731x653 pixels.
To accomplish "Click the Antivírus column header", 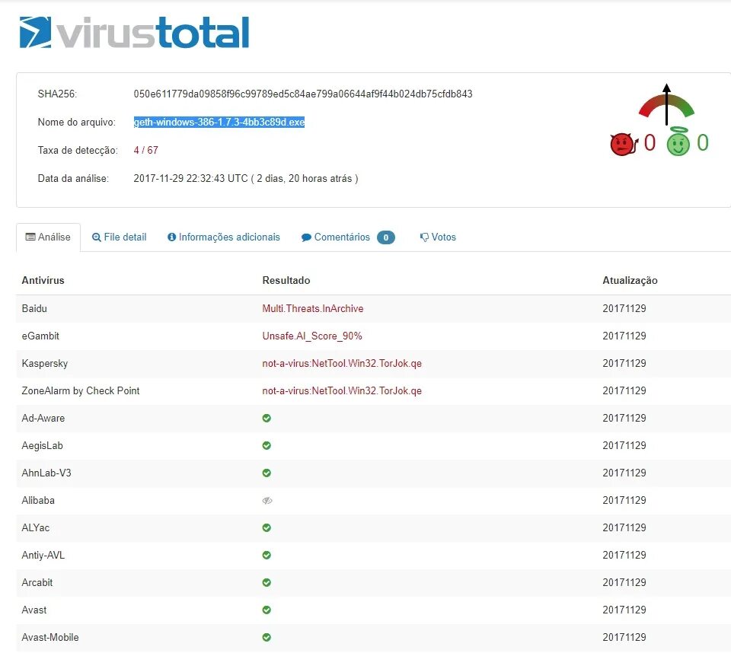I will click(x=43, y=281).
